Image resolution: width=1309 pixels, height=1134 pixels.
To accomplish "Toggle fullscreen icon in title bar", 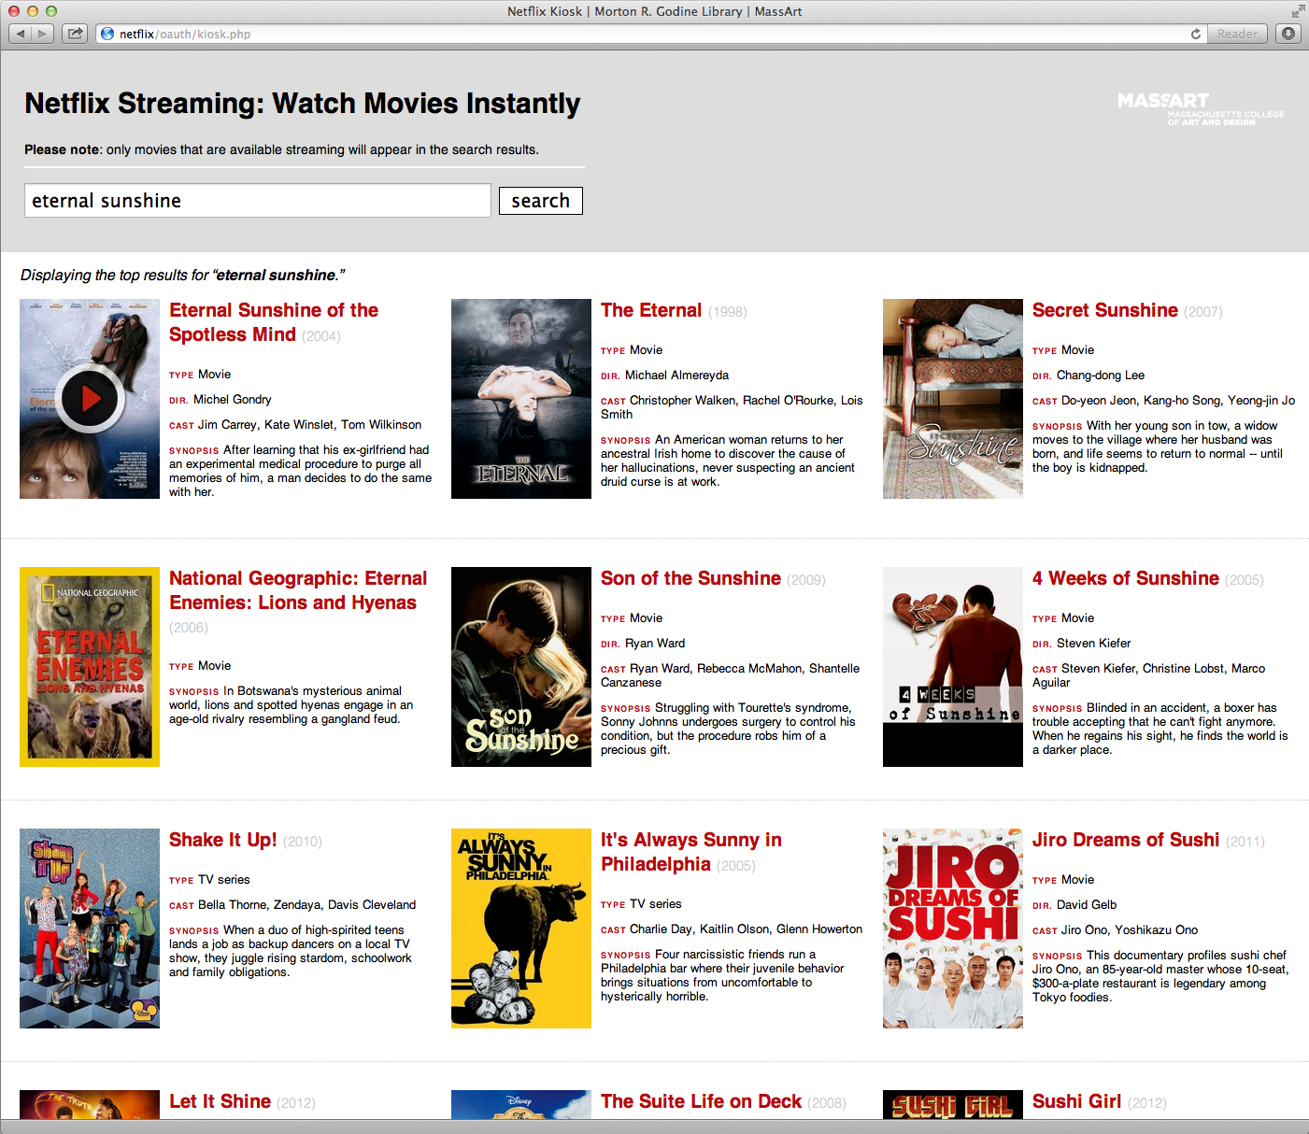I will [1298, 11].
